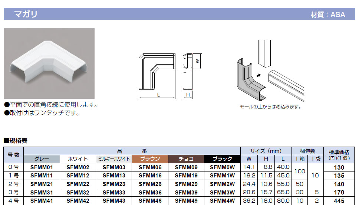Click part number SFMM4W
The image size is (359, 219).
click(x=222, y=201)
